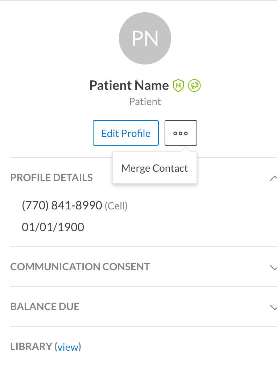
Task: Click the birth date 01/01/1900
Action: pyautogui.click(x=53, y=227)
